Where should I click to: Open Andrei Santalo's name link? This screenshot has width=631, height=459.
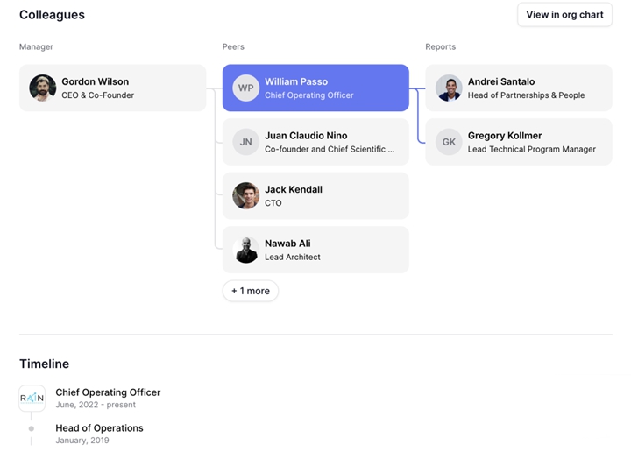pyautogui.click(x=501, y=81)
